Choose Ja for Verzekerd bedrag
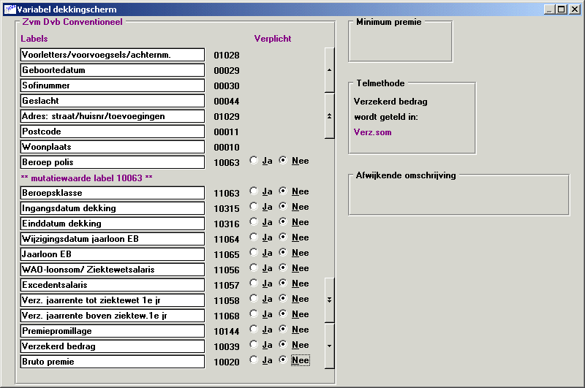The image size is (585, 388). pyautogui.click(x=254, y=345)
